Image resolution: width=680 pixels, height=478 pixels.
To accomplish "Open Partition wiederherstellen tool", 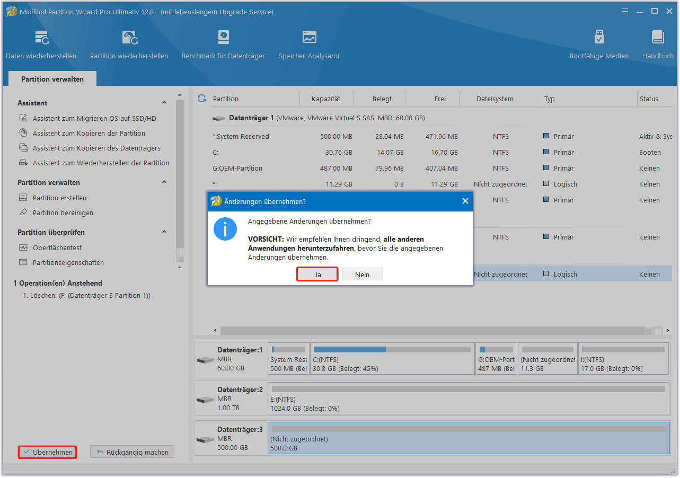I will tap(129, 45).
